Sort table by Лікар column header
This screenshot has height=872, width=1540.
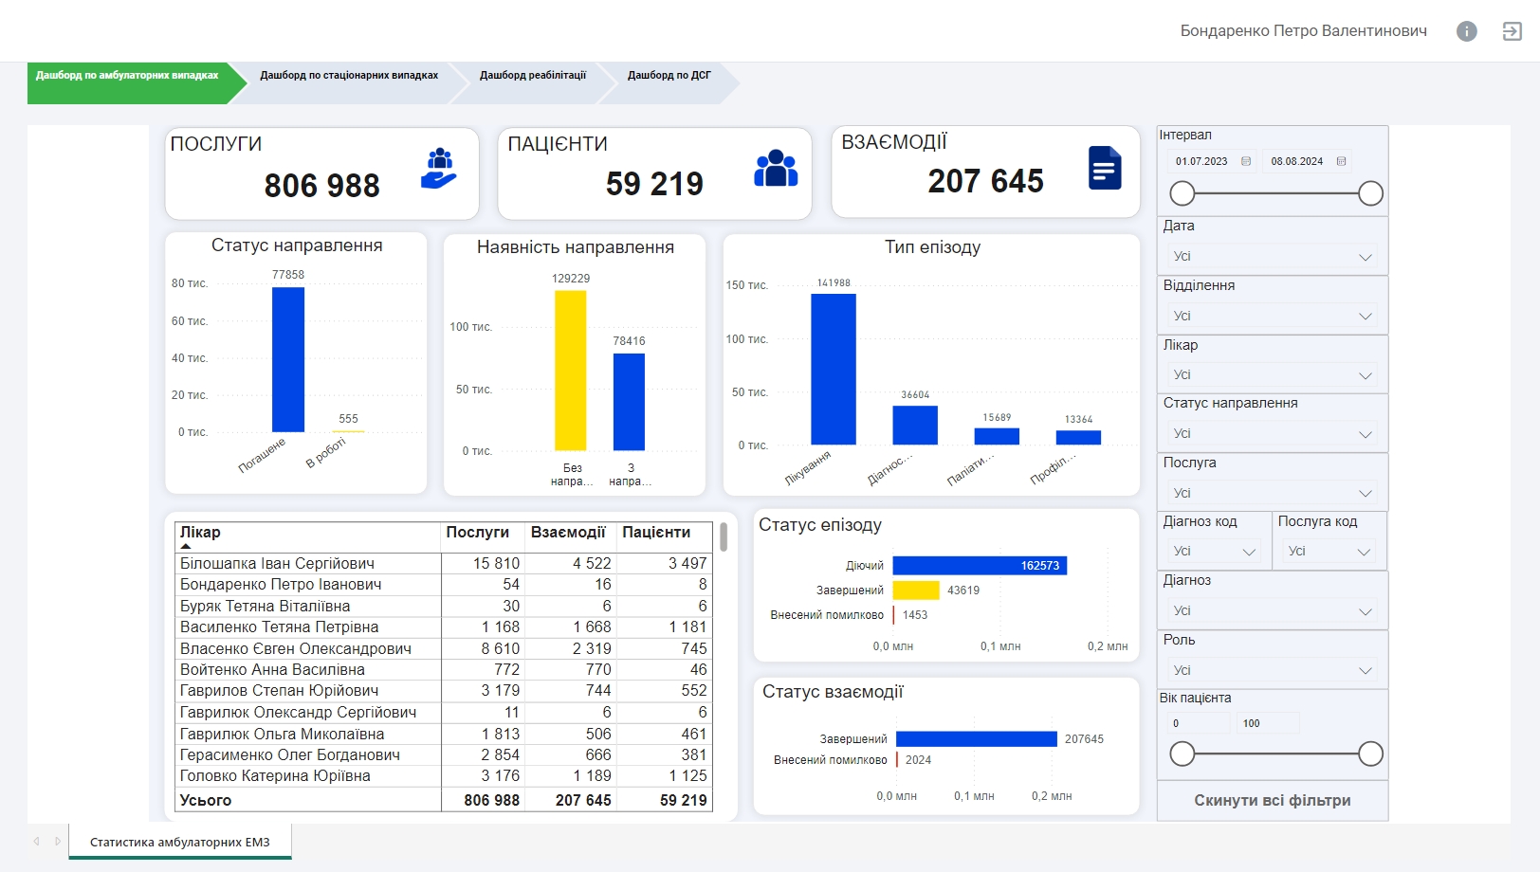pyautogui.click(x=200, y=533)
